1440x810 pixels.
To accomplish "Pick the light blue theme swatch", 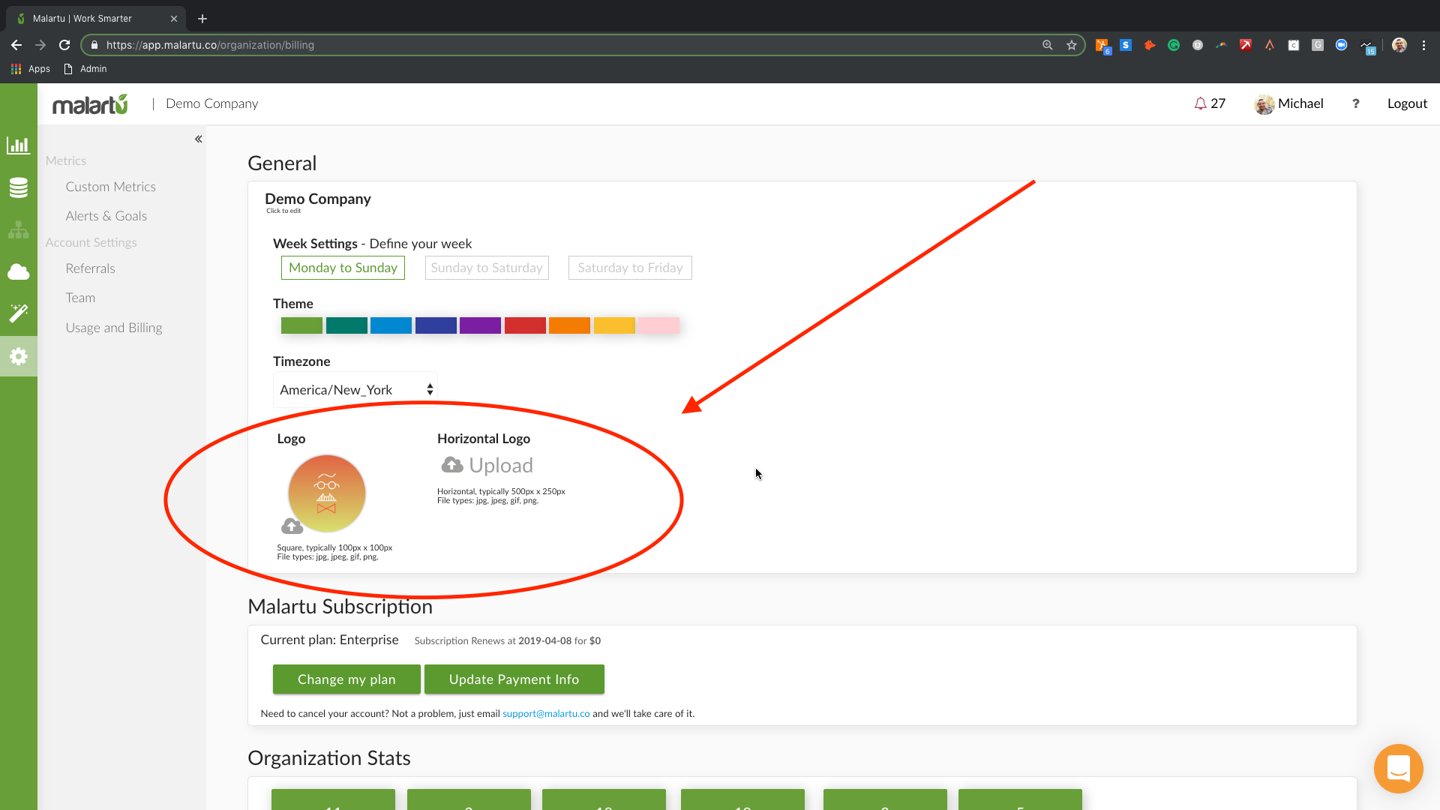I will (x=391, y=325).
